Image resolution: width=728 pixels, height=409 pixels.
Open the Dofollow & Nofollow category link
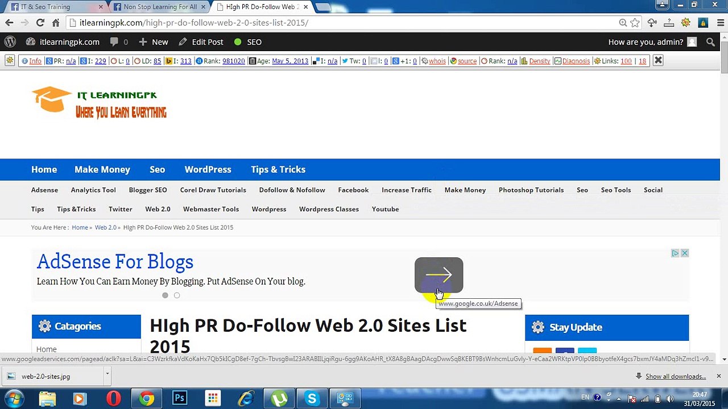click(292, 190)
